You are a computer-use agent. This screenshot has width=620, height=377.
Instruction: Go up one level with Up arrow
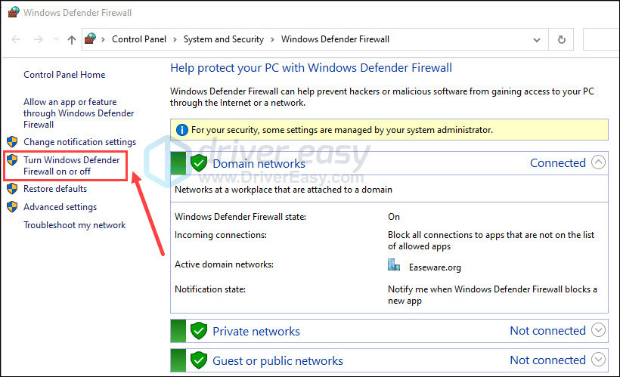point(72,39)
